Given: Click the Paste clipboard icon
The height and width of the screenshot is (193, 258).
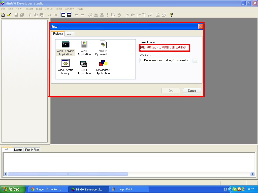Looking at the screenshot, I should click(42, 15).
